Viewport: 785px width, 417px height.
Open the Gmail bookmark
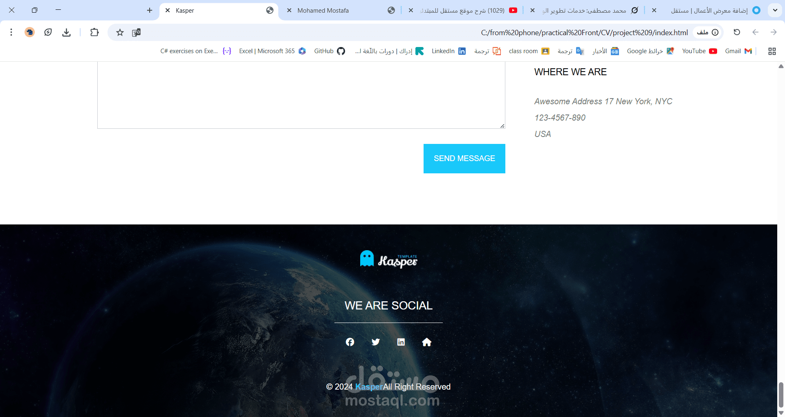pyautogui.click(x=738, y=51)
